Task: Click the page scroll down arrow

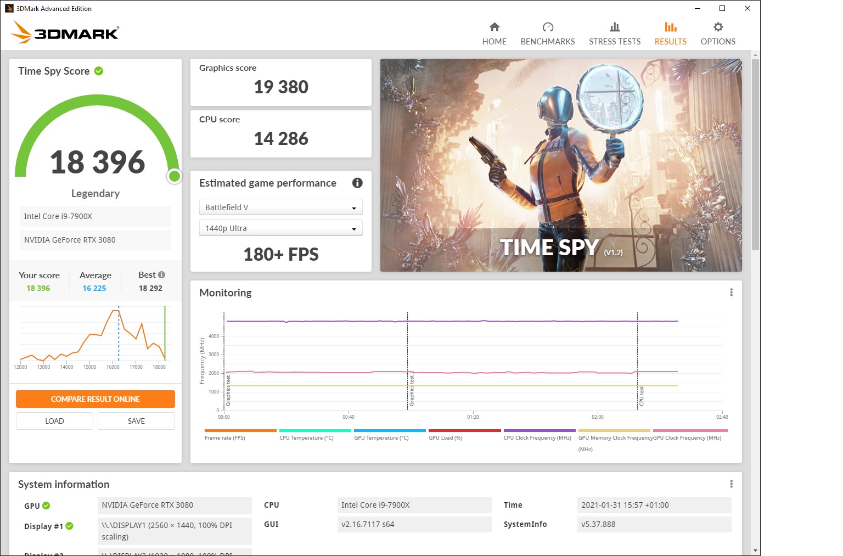Action: [756, 551]
